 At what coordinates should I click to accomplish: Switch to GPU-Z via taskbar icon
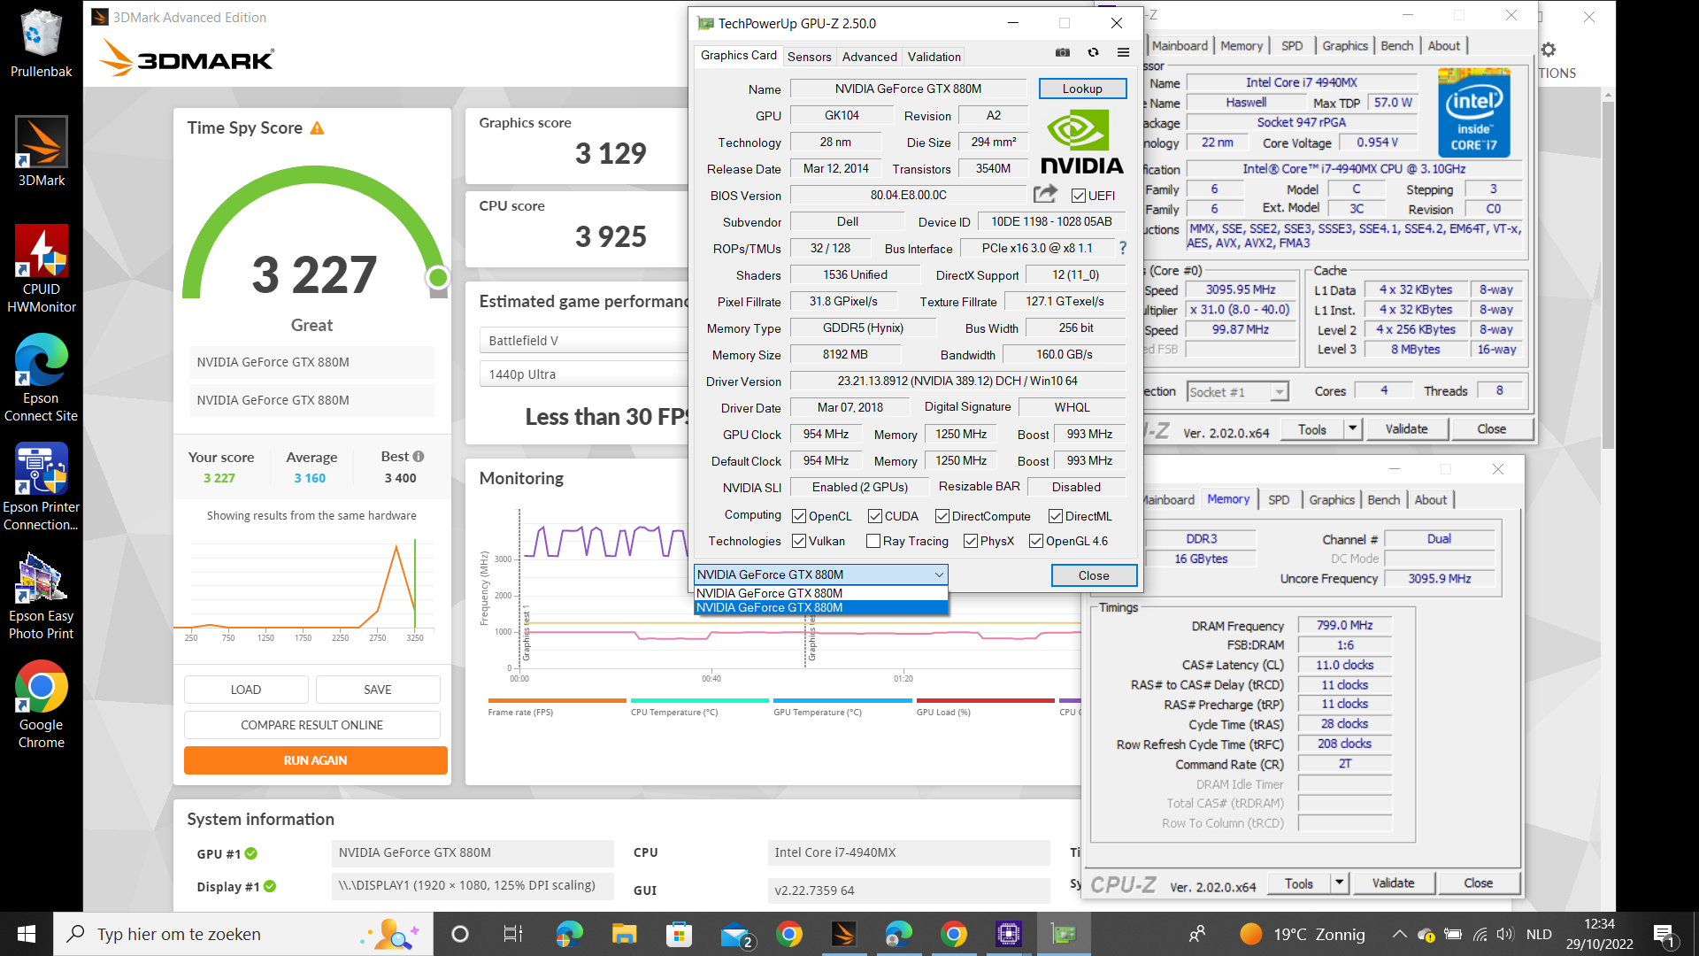point(1064,934)
